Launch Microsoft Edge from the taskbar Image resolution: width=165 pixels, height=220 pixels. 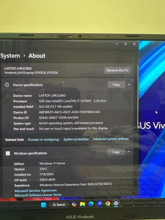(x=91, y=204)
